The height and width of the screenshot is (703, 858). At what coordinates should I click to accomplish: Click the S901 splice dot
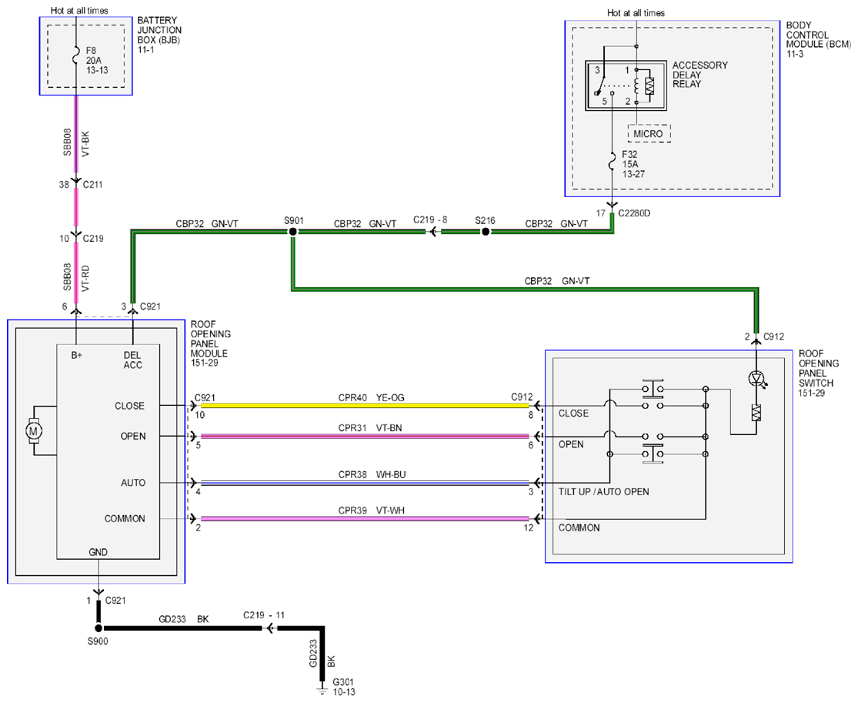[x=292, y=232]
